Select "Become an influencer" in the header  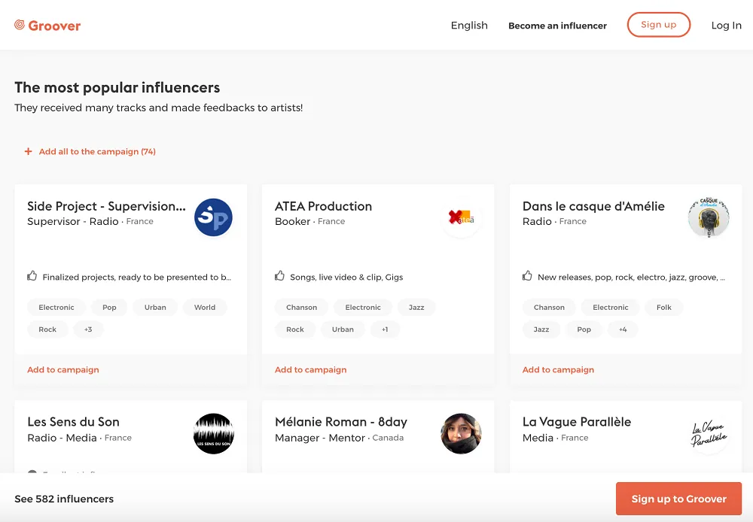(557, 25)
